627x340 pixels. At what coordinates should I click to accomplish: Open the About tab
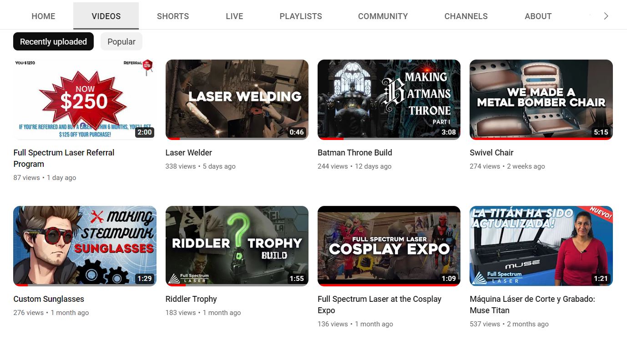coord(538,16)
